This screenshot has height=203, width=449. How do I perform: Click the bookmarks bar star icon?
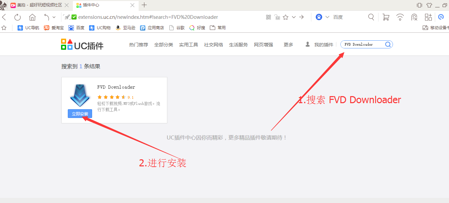tap(4, 28)
